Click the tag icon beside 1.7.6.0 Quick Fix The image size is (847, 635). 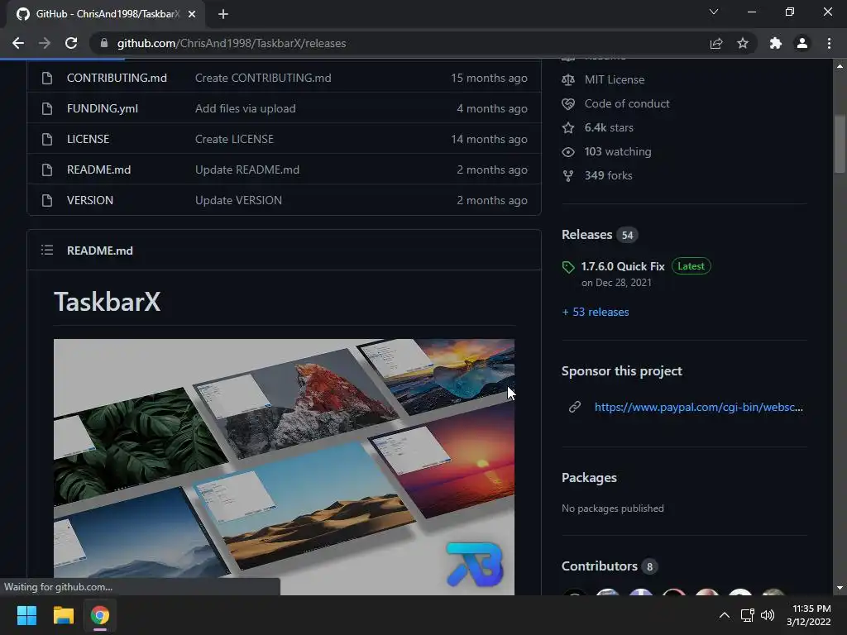(x=568, y=267)
